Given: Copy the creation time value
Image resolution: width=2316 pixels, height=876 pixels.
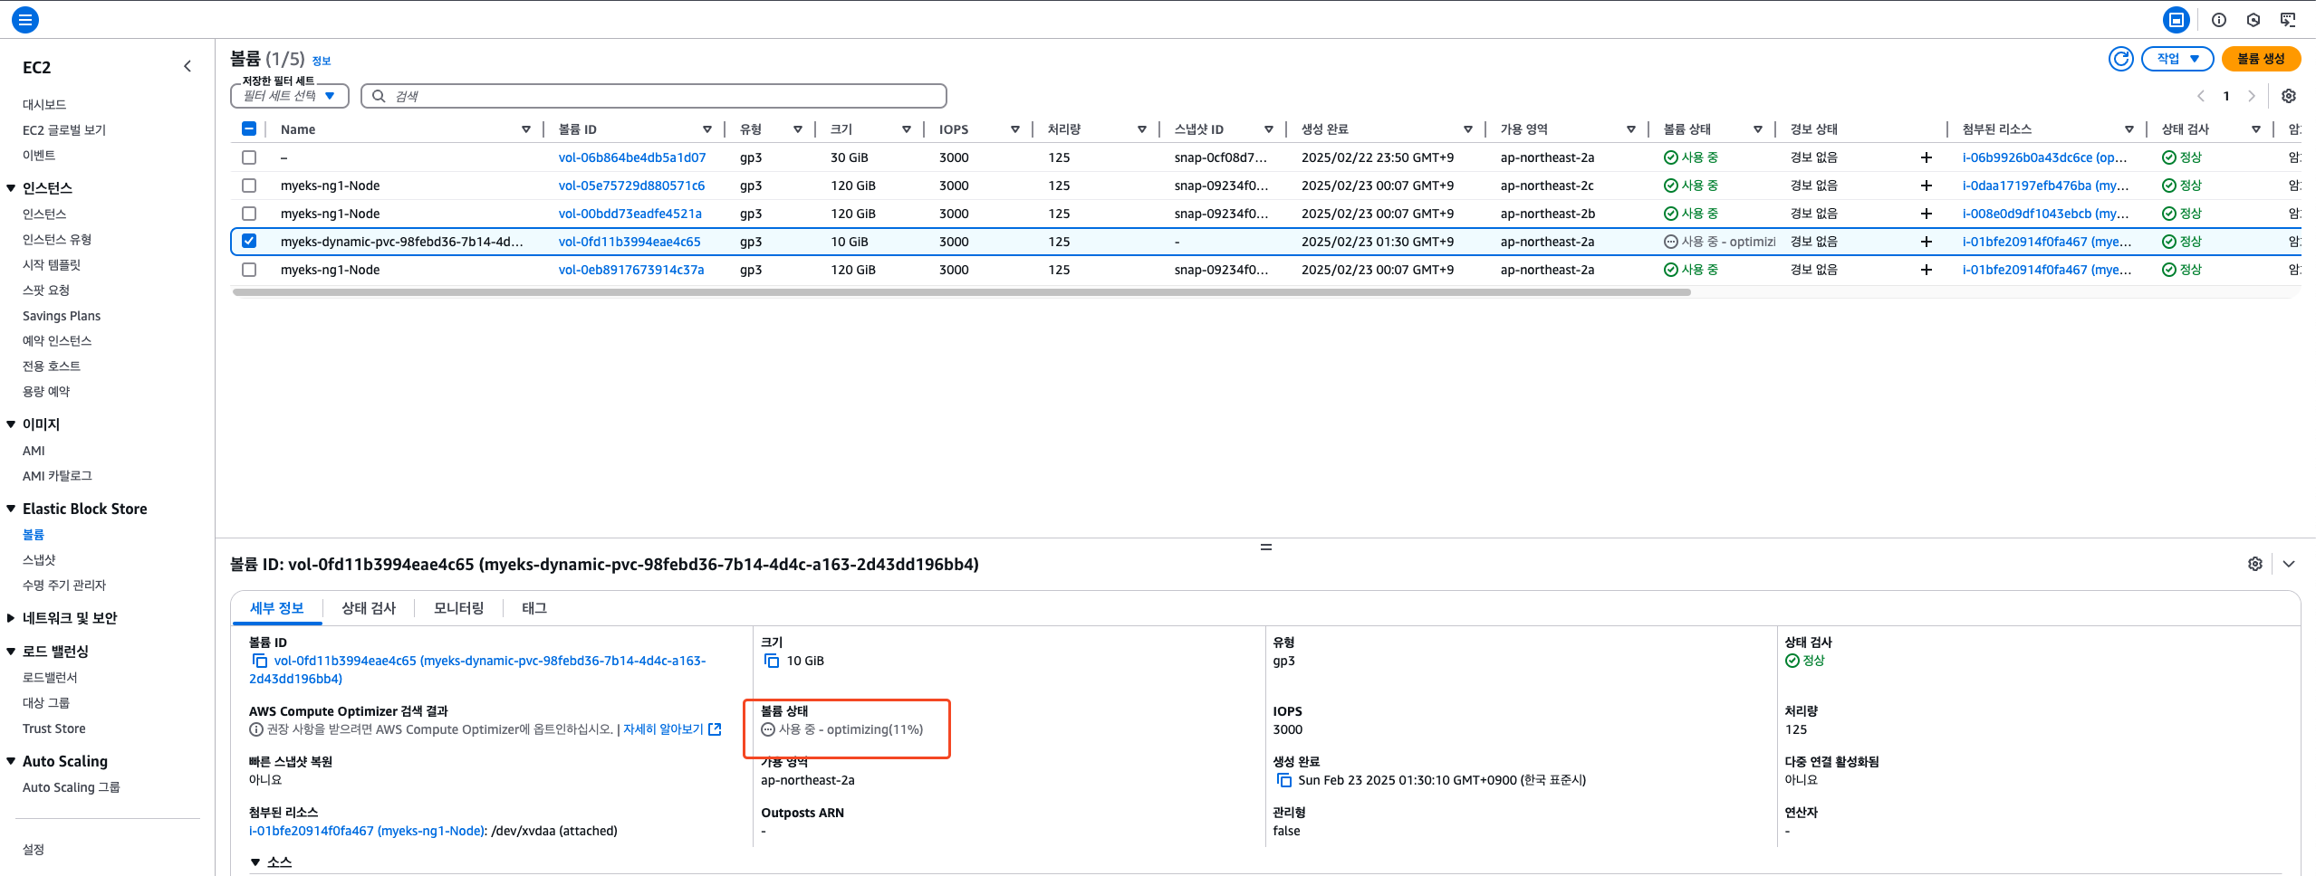Looking at the screenshot, I should 1283,780.
